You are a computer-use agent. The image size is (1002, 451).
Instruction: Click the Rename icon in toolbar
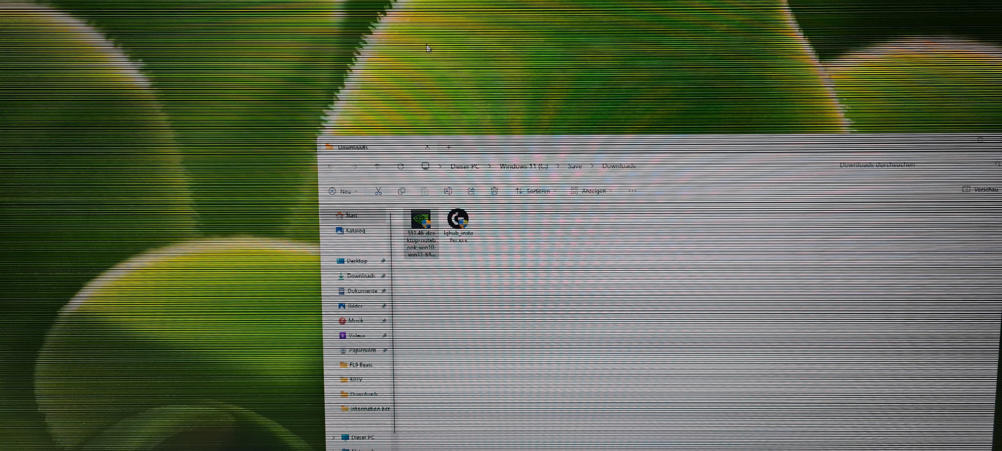click(x=448, y=191)
